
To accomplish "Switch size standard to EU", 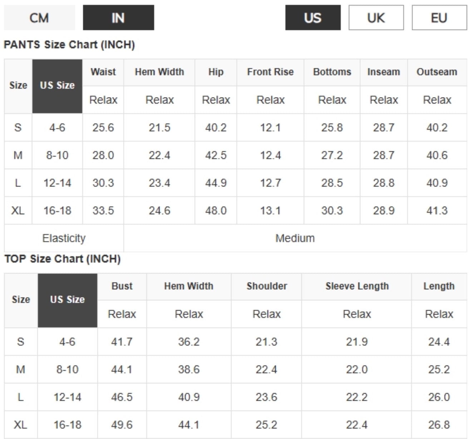I will (x=439, y=18).
